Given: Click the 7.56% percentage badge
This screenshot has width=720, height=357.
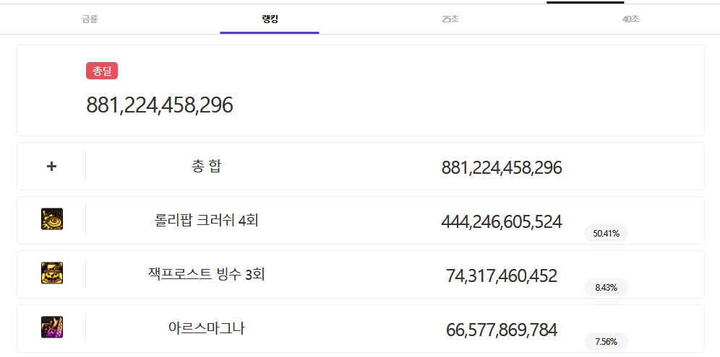Looking at the screenshot, I should pos(606,341).
